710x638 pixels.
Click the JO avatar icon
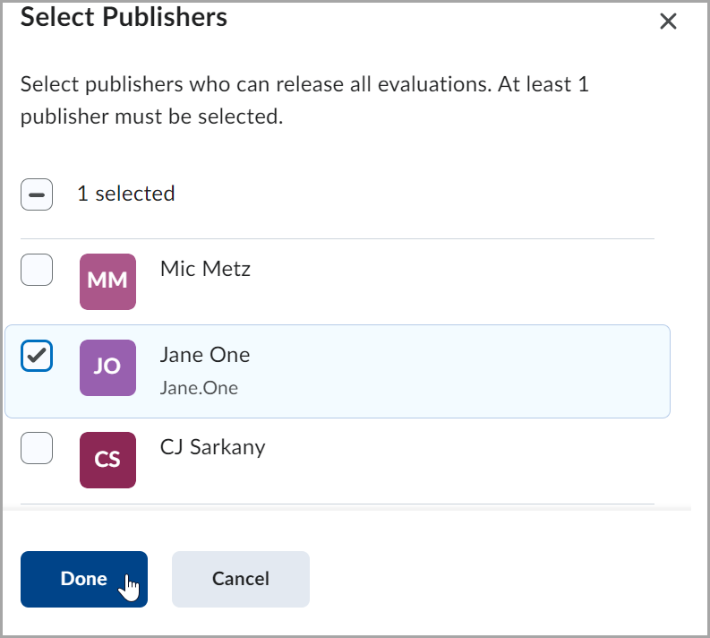click(107, 367)
